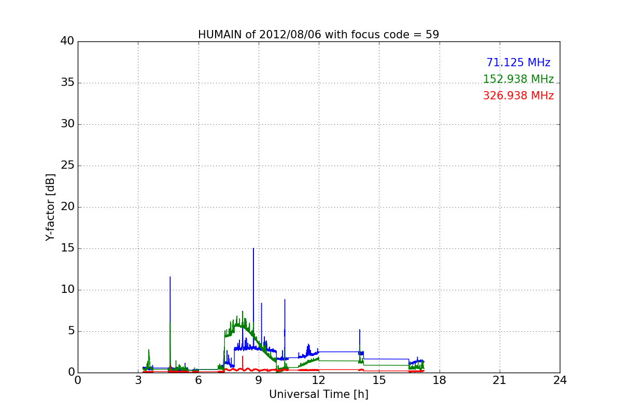The image size is (622, 414).
Task: Click the y-axis tick label 15
Action: (x=67, y=248)
